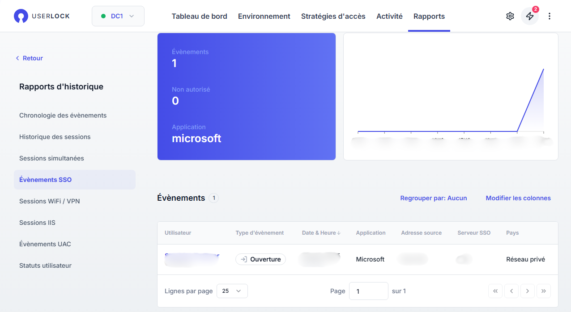Click Modifier les colonnes link
The height and width of the screenshot is (312, 571).
coord(518,198)
